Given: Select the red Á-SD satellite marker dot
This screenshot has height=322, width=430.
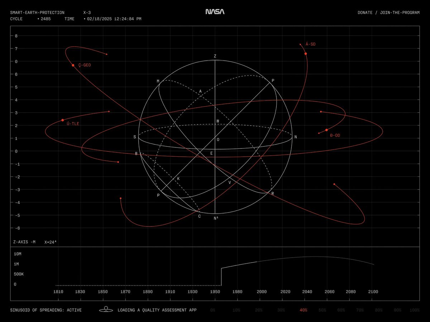Looking at the screenshot, I should [x=306, y=54].
